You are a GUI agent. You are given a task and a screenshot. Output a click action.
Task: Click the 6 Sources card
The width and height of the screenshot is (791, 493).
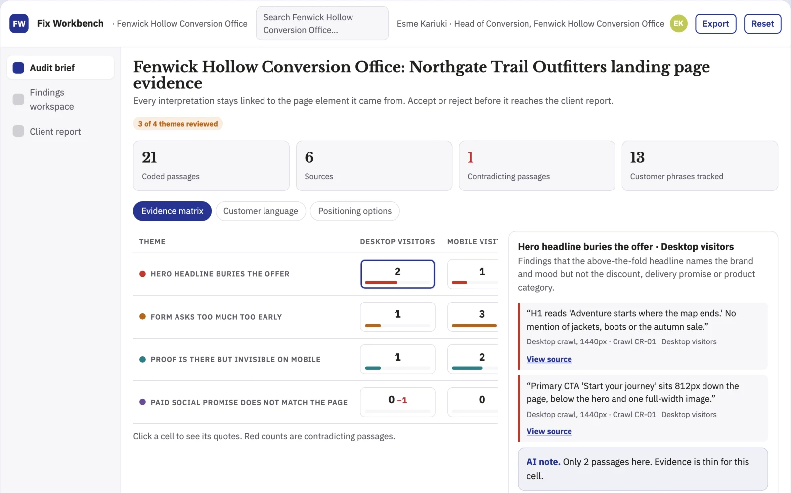tap(374, 166)
